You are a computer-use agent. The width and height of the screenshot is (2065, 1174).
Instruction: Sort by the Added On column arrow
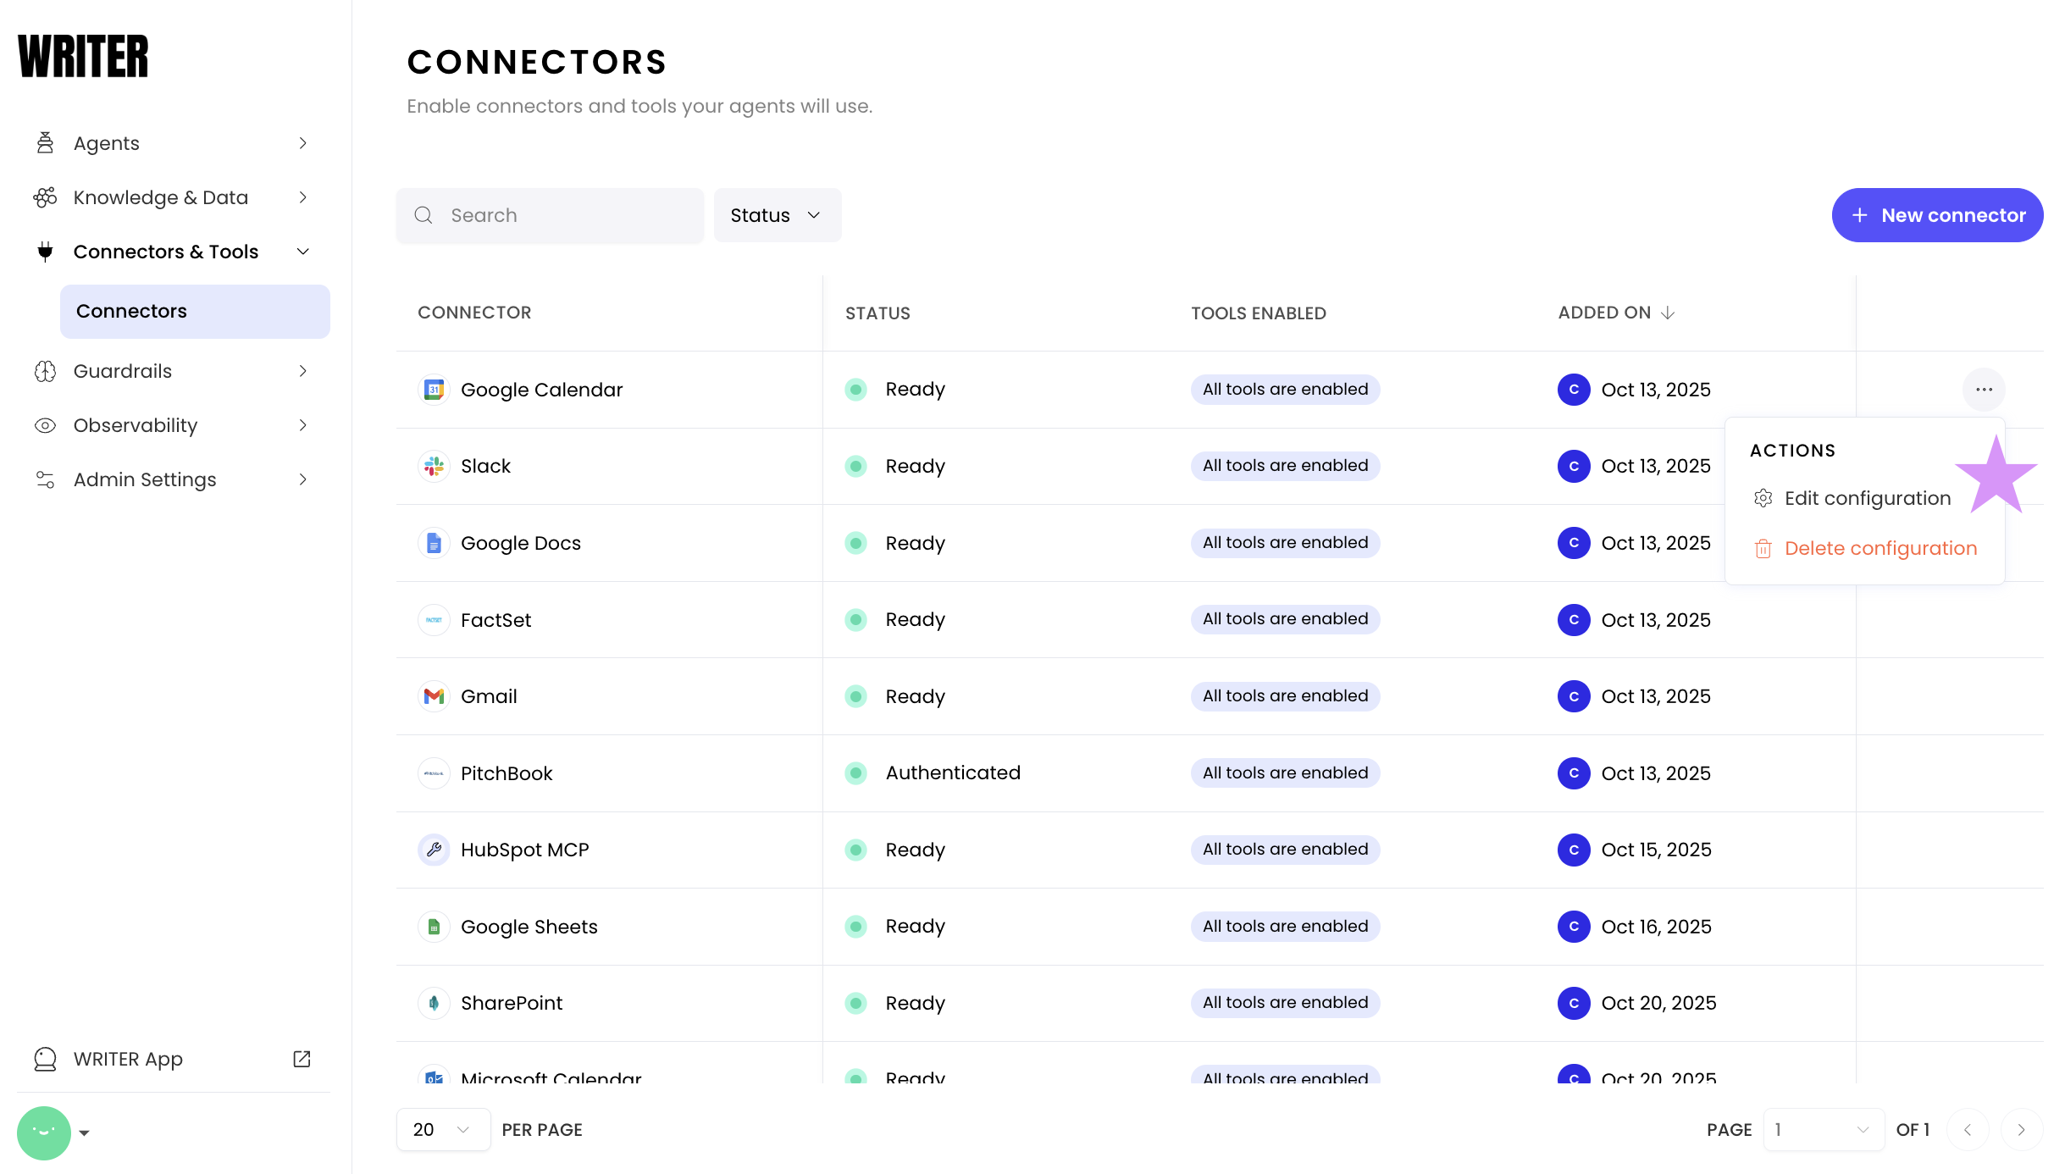point(1668,313)
